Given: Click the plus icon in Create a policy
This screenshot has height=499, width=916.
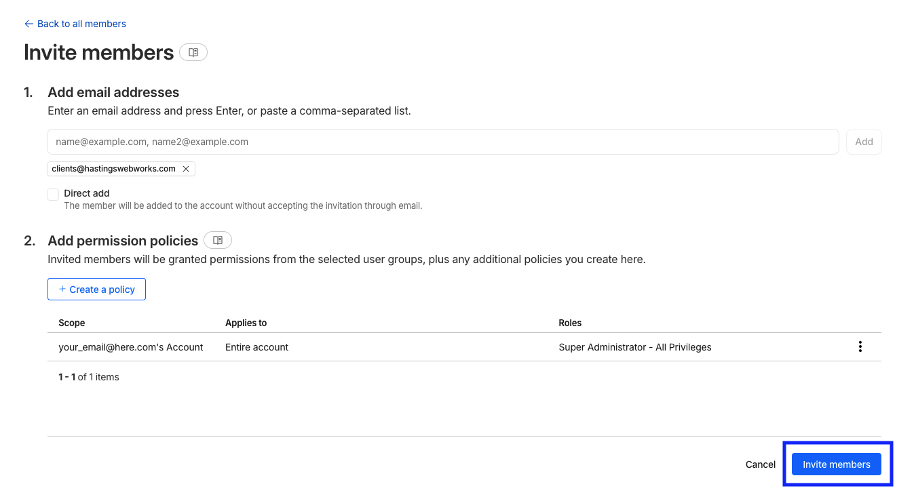Looking at the screenshot, I should coord(62,290).
